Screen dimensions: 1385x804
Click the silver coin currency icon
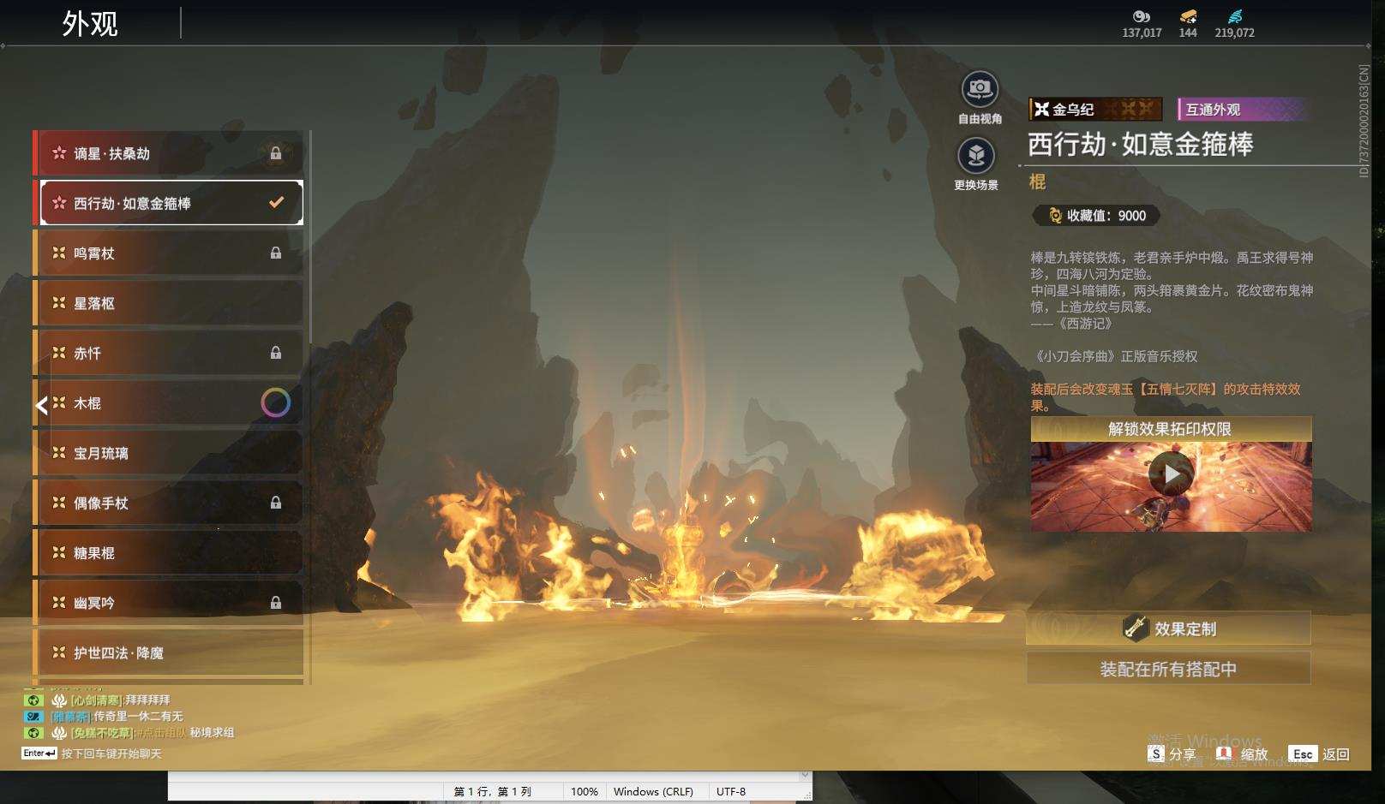pos(1141,16)
